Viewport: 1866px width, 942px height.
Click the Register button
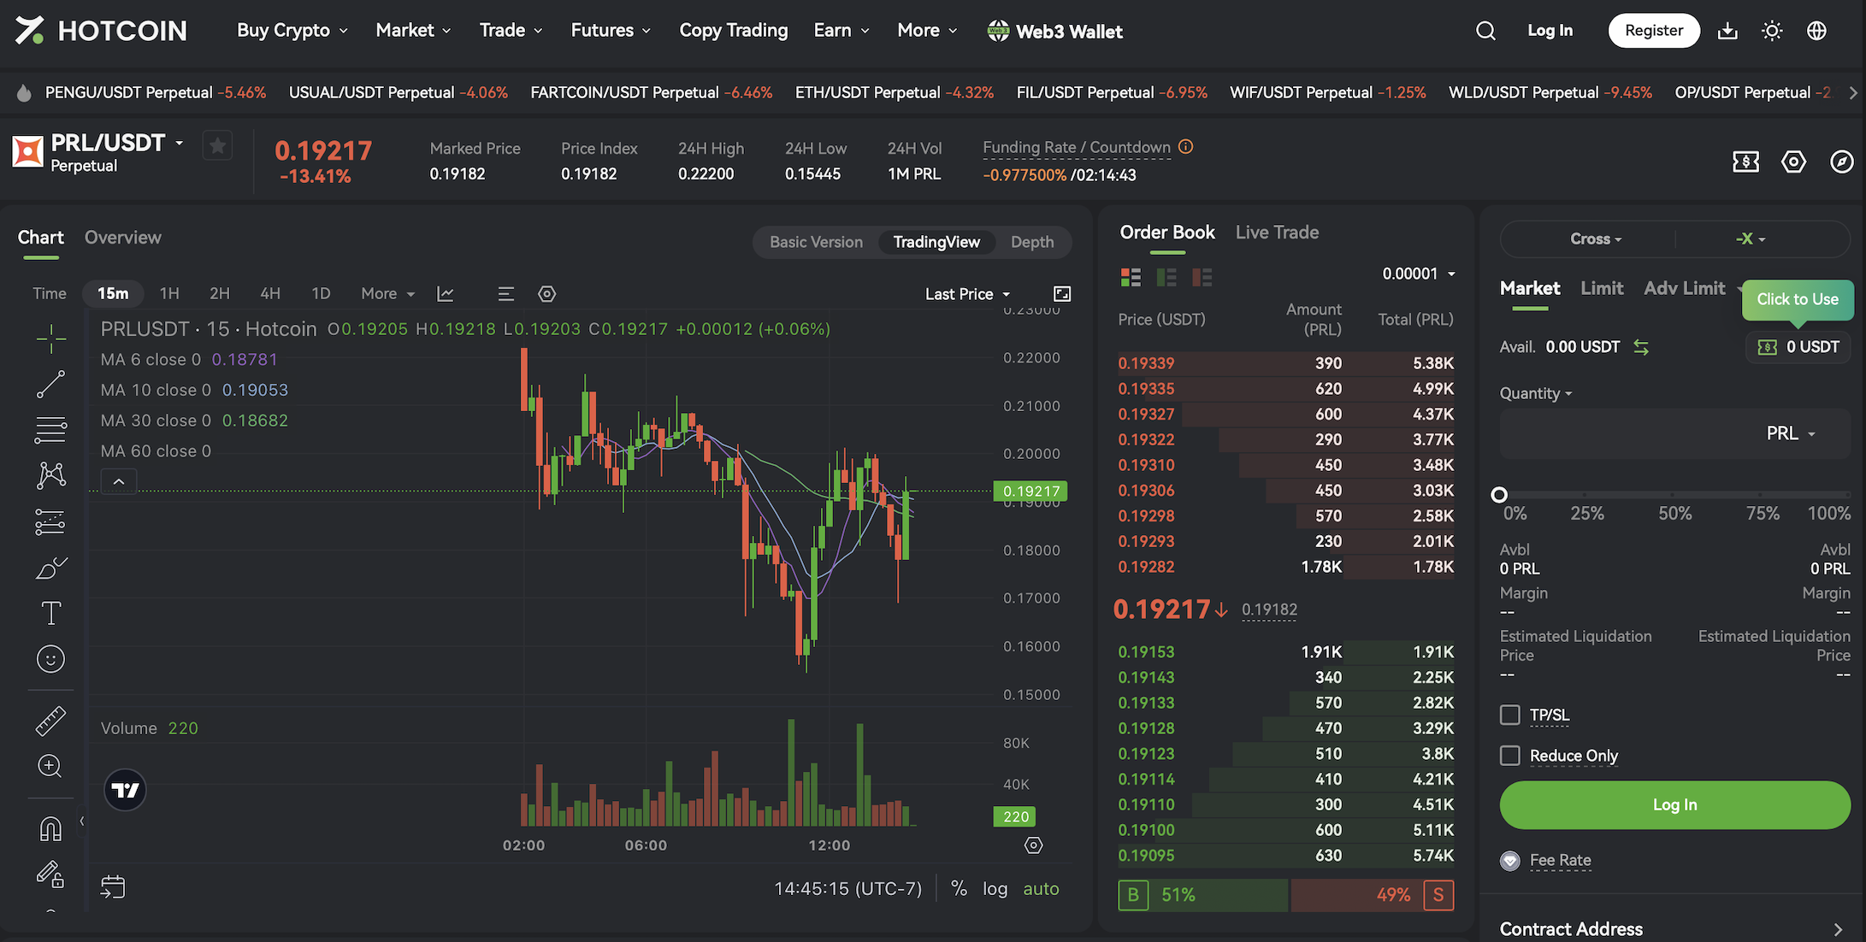(1654, 31)
